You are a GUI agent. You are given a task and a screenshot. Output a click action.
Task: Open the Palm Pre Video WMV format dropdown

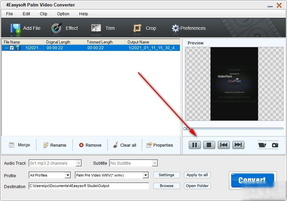click(x=146, y=175)
